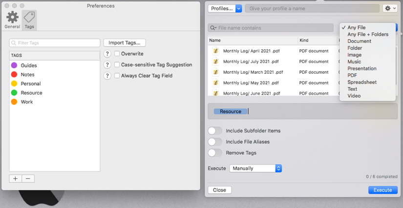Select Document from the file type menu
403x208 pixels.
click(x=367, y=41)
